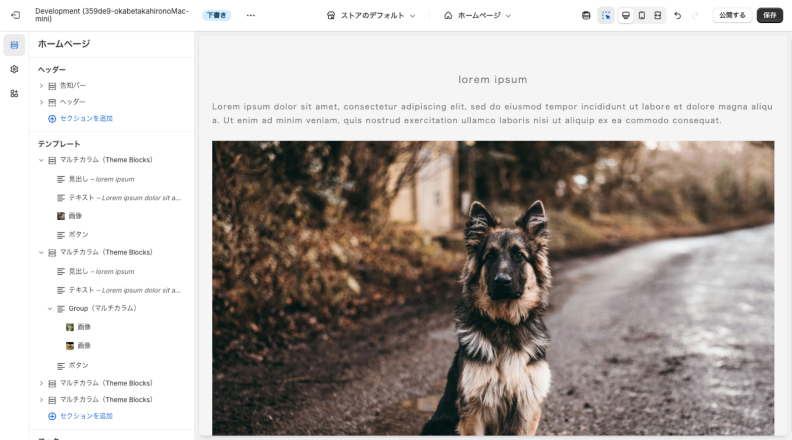Click the 下書き draft badge
Screen dimensions: 792x440
click(x=216, y=15)
